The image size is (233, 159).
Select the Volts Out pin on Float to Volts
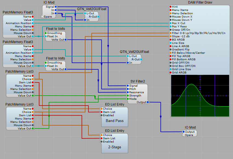point(66,39)
